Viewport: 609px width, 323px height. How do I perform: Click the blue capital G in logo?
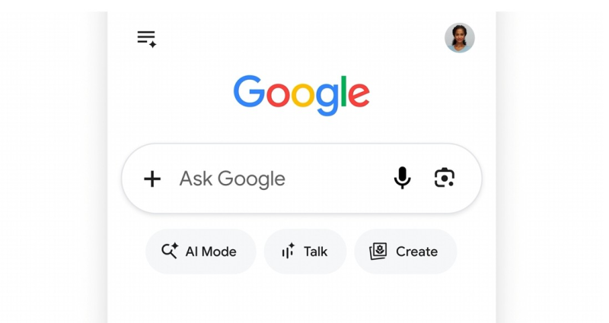[x=249, y=91]
